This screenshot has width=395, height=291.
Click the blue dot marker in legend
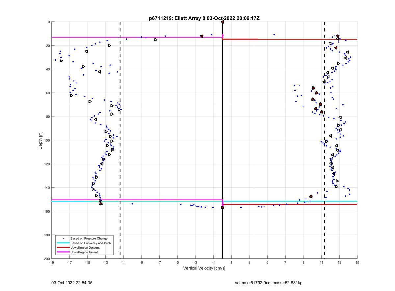[63, 238]
